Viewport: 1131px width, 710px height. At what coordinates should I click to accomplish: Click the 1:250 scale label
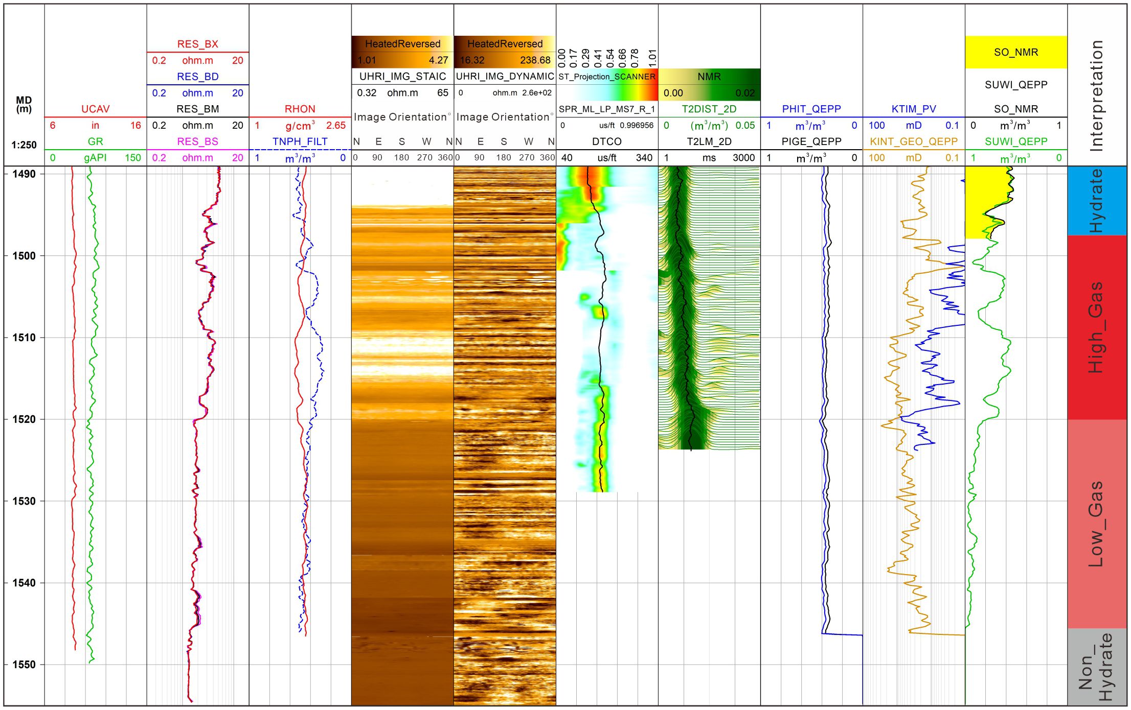24,145
